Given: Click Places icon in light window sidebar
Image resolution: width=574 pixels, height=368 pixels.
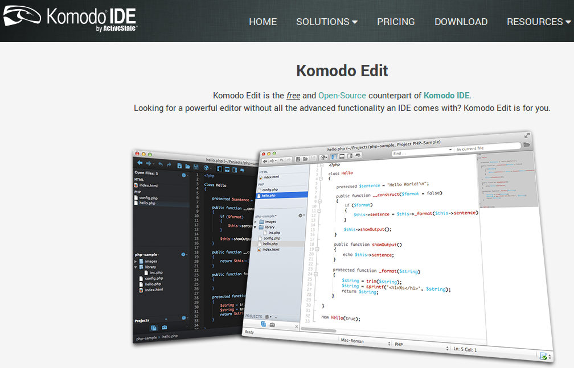Looking at the screenshot, I should tap(263, 324).
